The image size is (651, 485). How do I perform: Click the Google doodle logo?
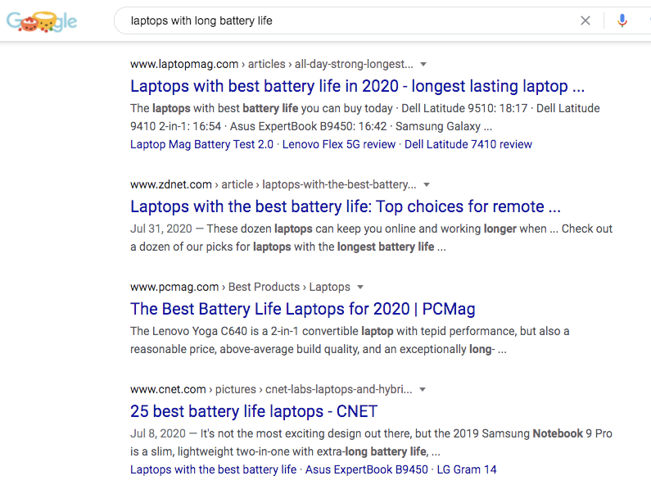[42, 21]
